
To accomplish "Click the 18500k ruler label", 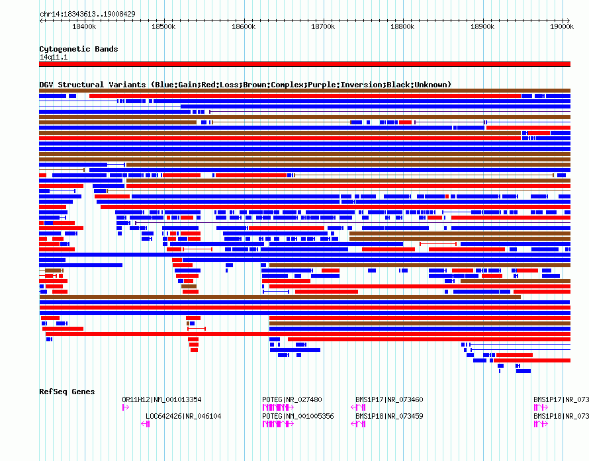I will (x=163, y=26).
